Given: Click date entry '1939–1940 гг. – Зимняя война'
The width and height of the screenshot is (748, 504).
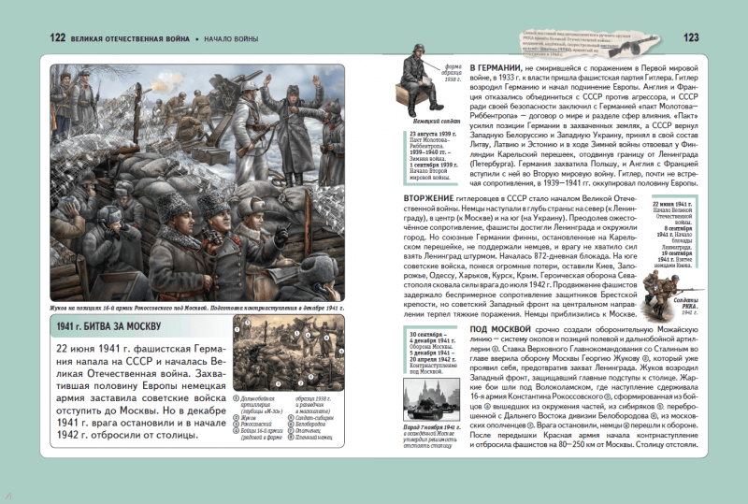Looking at the screenshot, I should click(430, 155).
